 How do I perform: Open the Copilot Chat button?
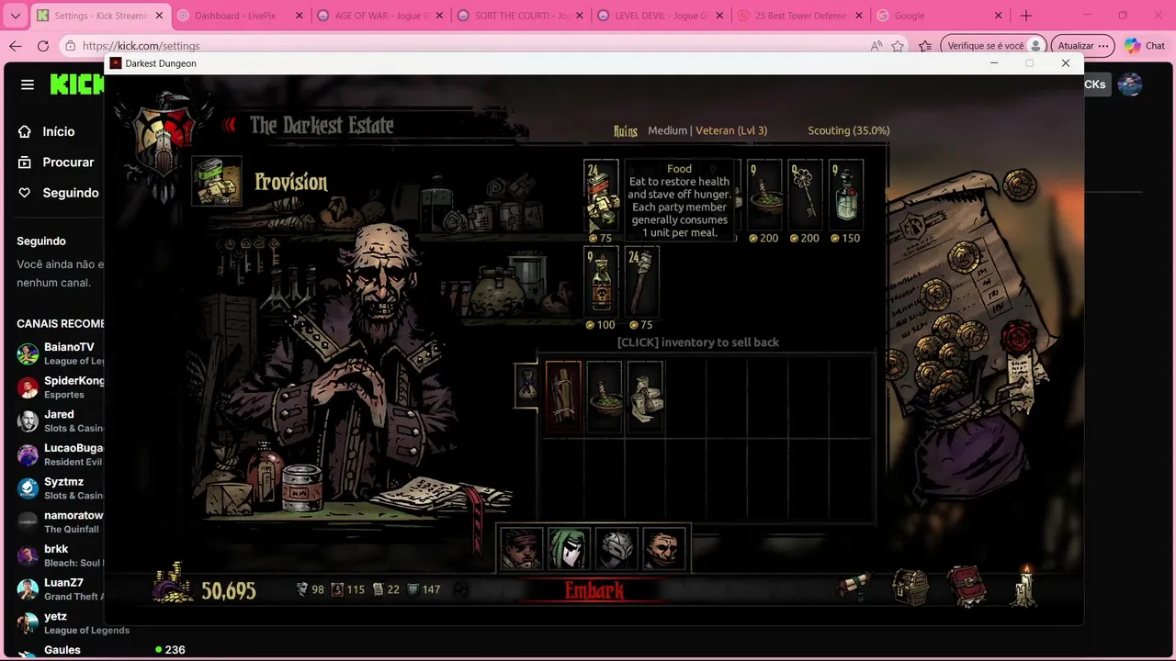1145,46
